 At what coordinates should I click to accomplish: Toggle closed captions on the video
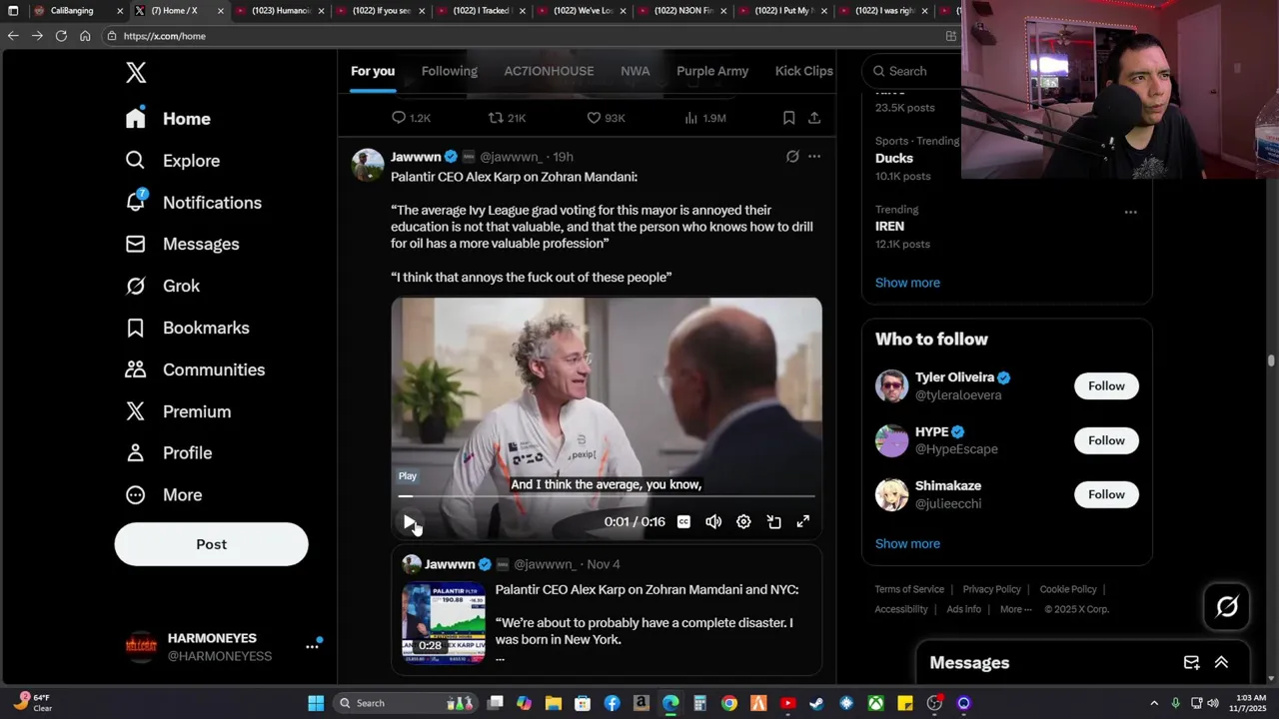683,522
